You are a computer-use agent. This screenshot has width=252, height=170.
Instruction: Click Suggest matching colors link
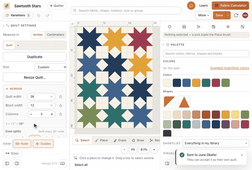pos(230,68)
